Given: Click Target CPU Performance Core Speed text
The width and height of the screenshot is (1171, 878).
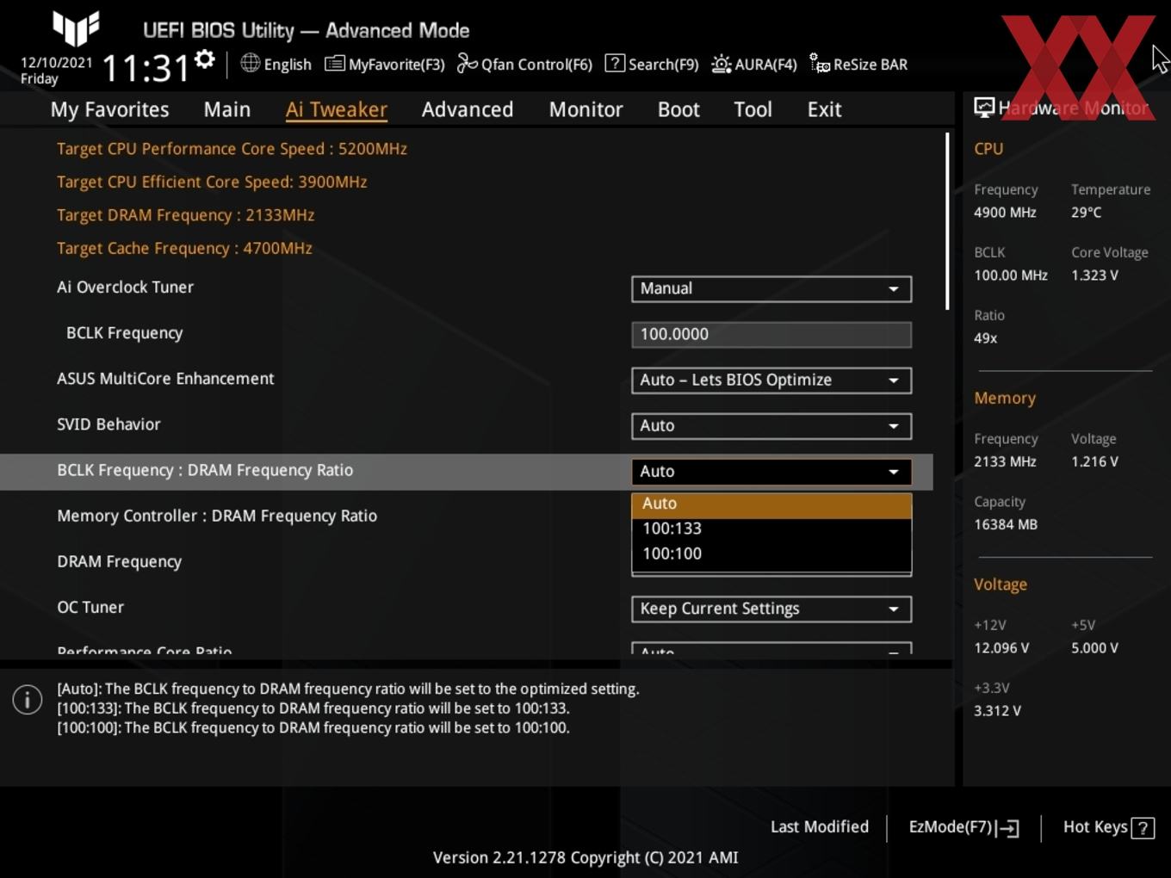Looking at the screenshot, I should [232, 149].
